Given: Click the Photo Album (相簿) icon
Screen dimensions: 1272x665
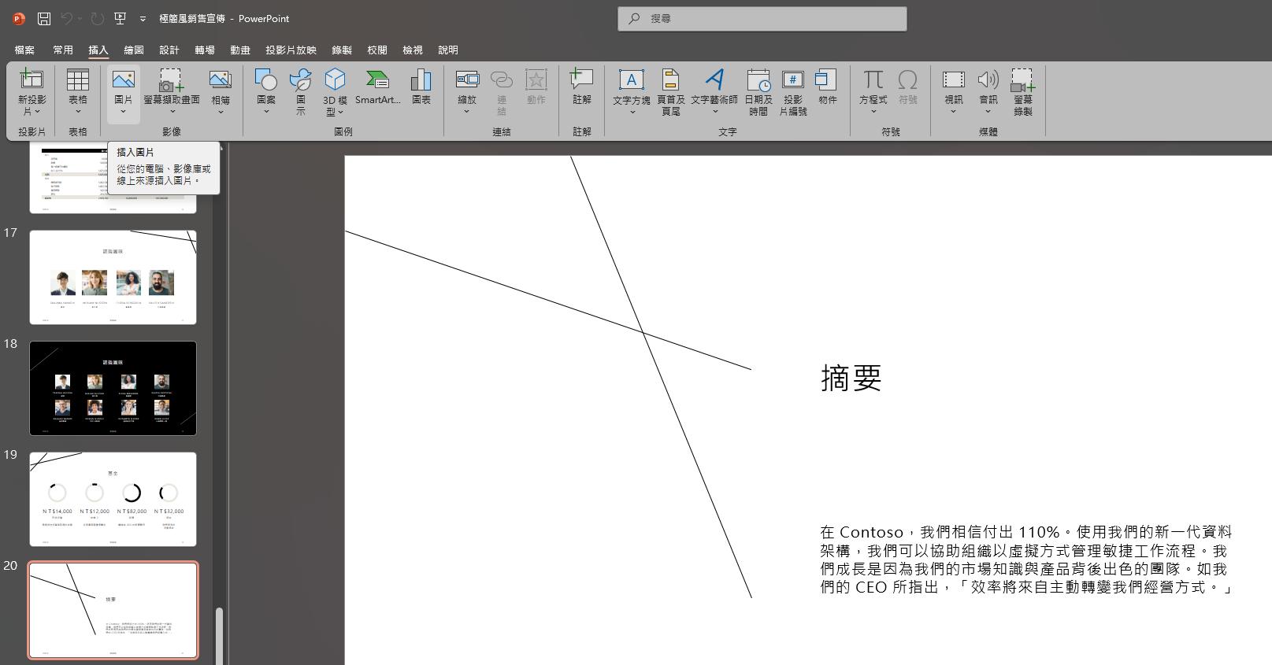Looking at the screenshot, I should 221,79.
